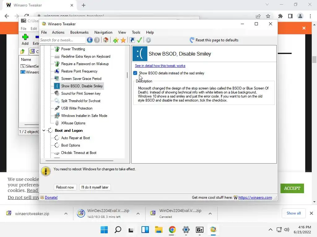Click the Reboot now button

click(x=65, y=187)
